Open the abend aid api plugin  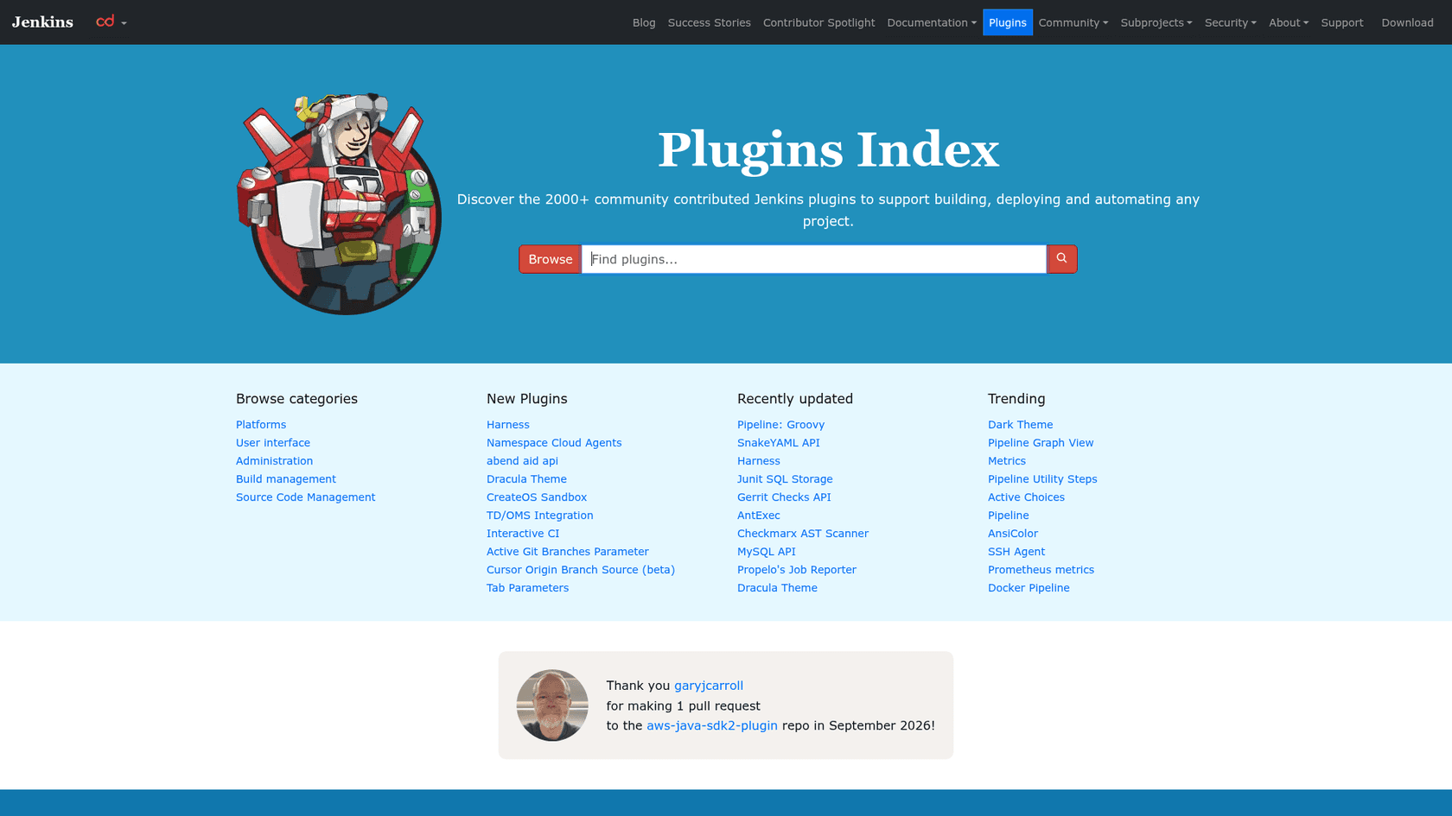point(522,461)
